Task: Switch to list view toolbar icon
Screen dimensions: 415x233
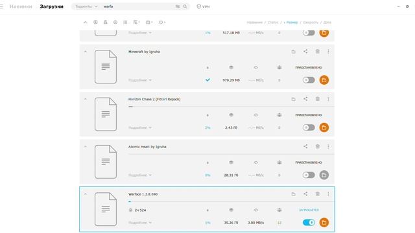Action: [x=125, y=22]
